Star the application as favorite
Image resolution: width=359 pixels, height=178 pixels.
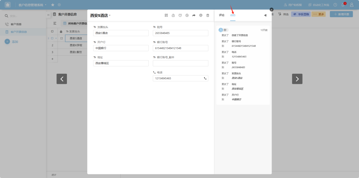(53, 5)
